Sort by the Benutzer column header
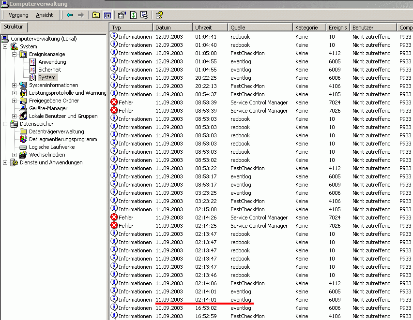413x320 pixels. click(373, 28)
